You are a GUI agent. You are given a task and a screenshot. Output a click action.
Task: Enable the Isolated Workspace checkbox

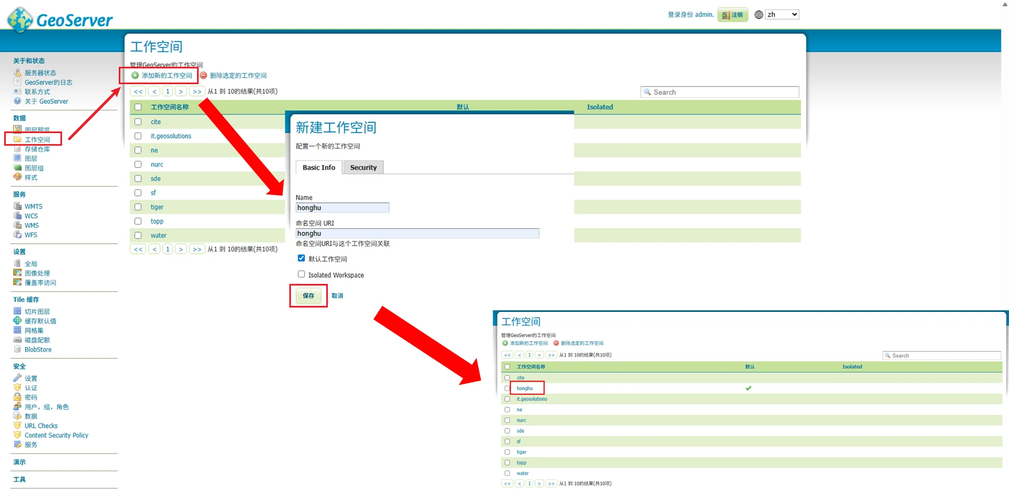point(301,274)
